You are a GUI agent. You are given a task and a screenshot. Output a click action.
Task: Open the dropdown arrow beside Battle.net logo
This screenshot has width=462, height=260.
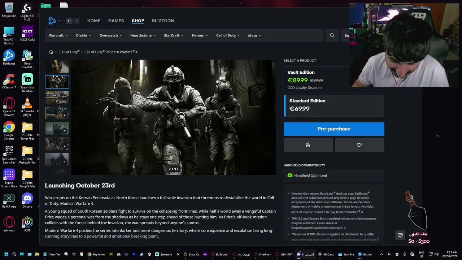click(60, 21)
